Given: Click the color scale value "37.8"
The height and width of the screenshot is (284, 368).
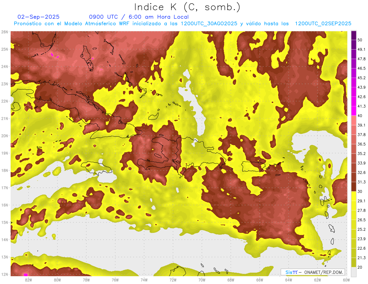Looking at the screenshot, I should 361,135.
